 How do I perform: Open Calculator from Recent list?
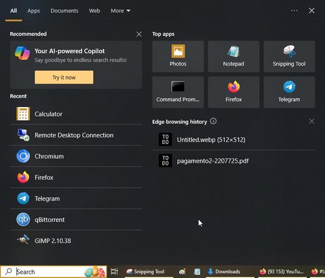(76, 114)
